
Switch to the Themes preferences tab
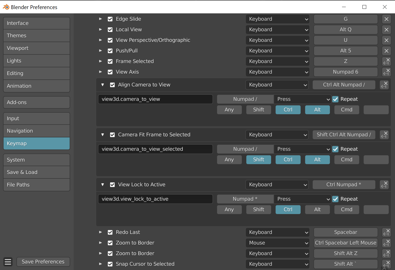coord(37,36)
